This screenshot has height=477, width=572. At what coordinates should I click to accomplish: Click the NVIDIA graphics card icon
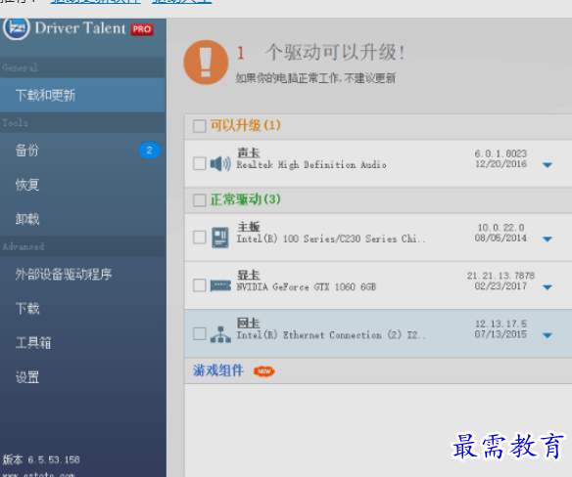[220, 285]
